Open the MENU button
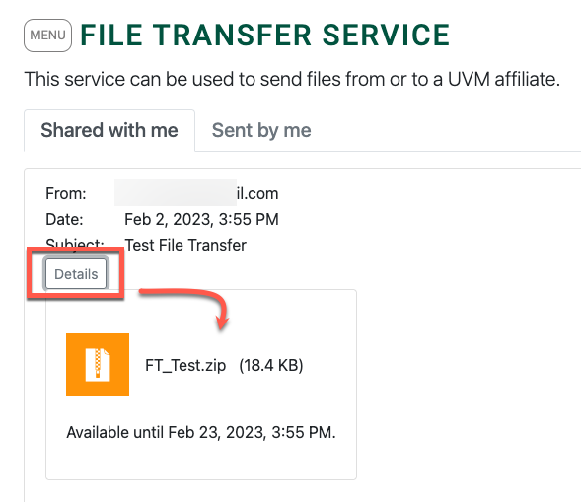Viewport: 581px width, 502px height. pyautogui.click(x=47, y=36)
